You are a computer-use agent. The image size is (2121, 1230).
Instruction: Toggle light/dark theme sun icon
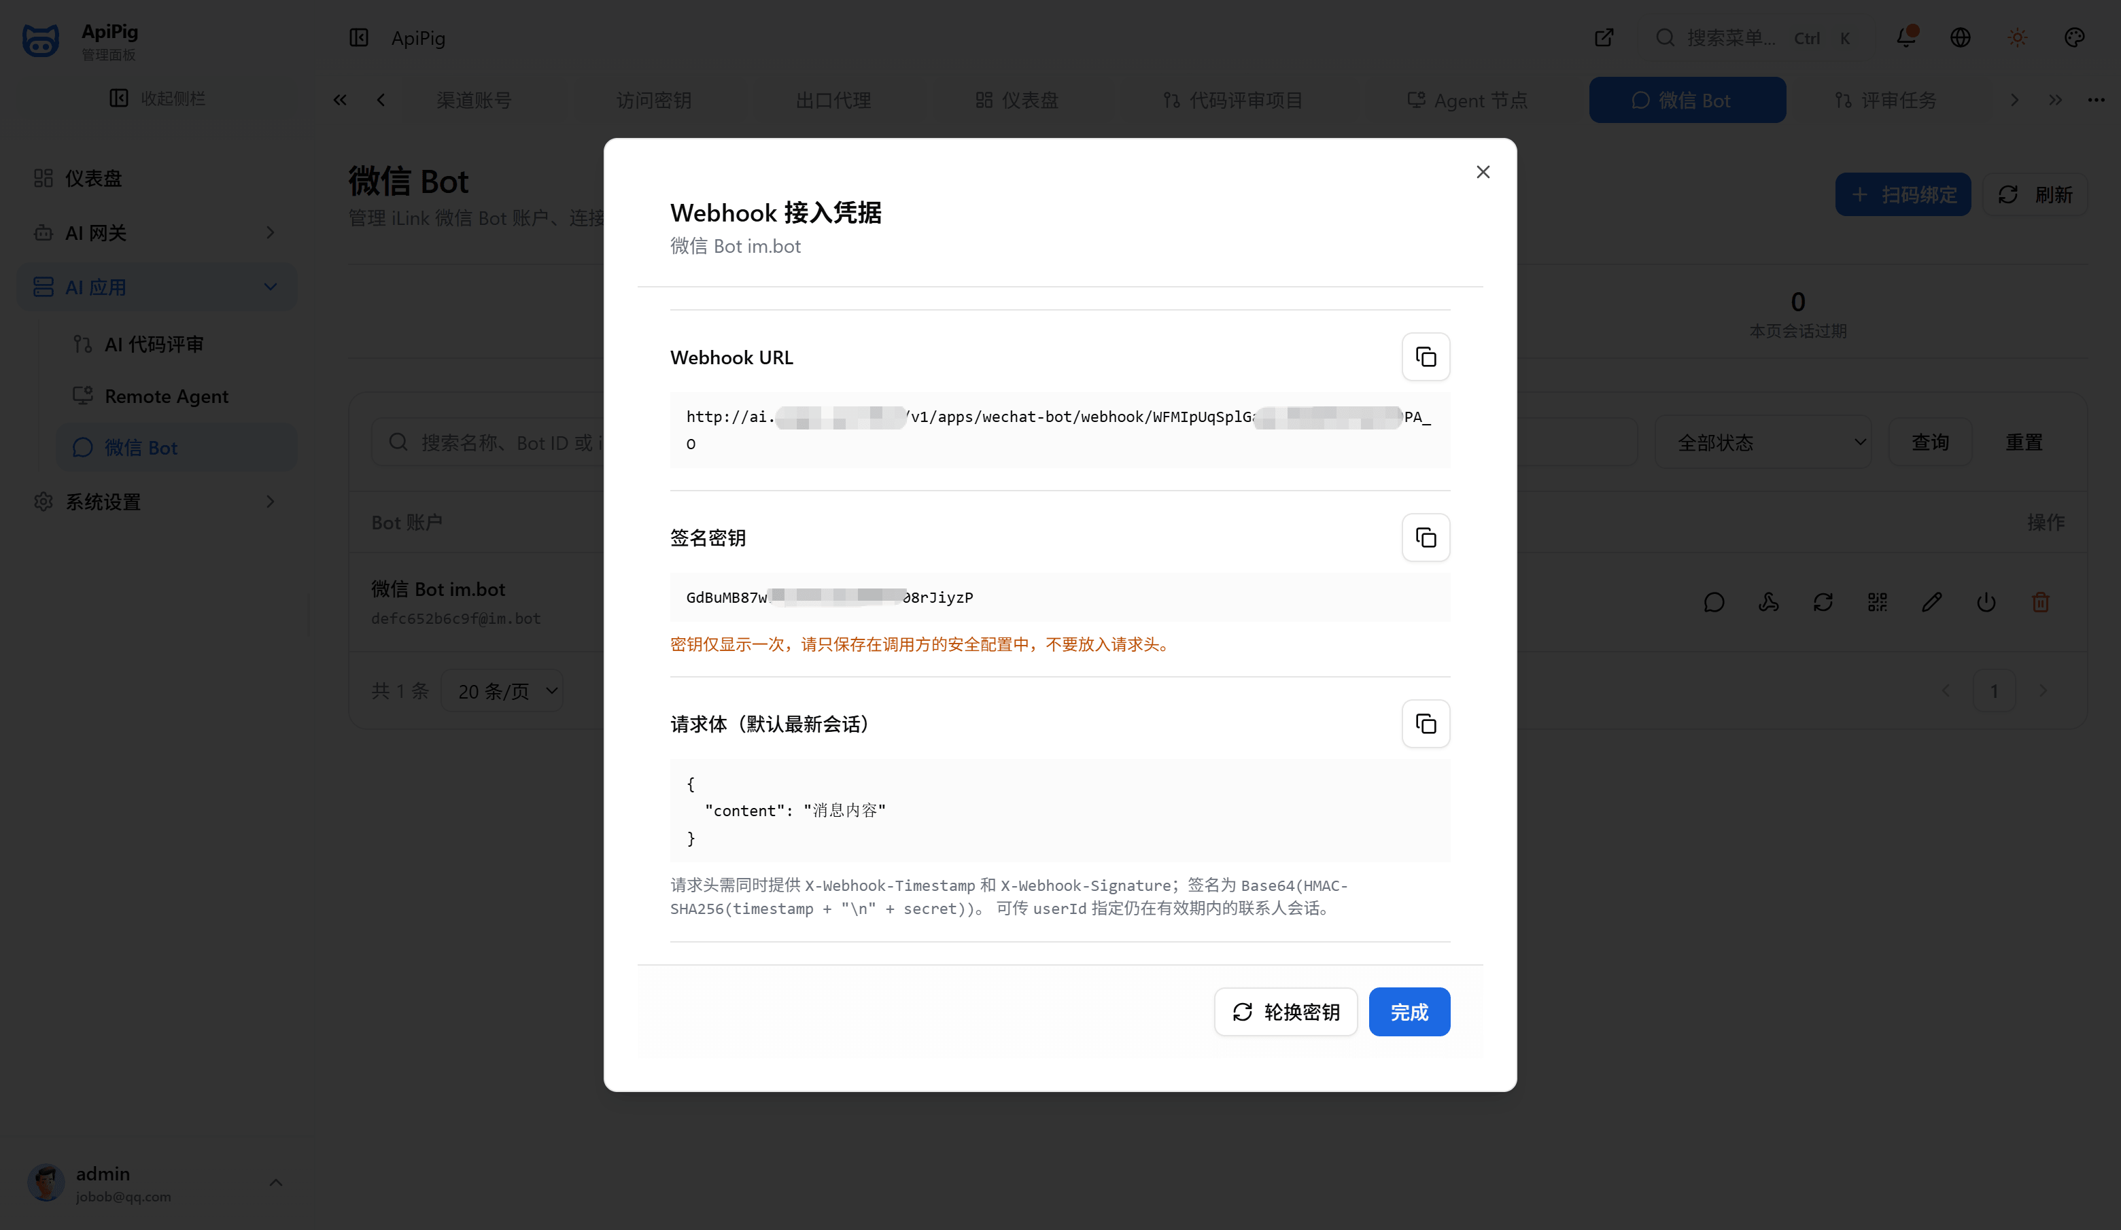[x=2018, y=38]
